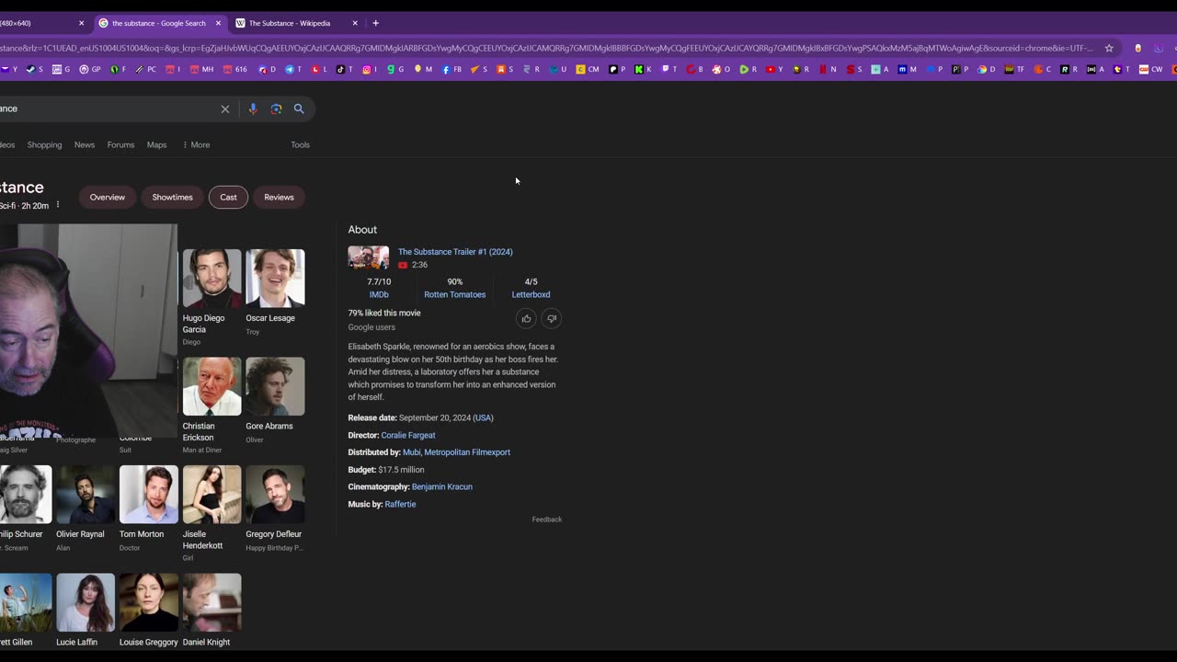Select the Reviews chip

(x=279, y=197)
